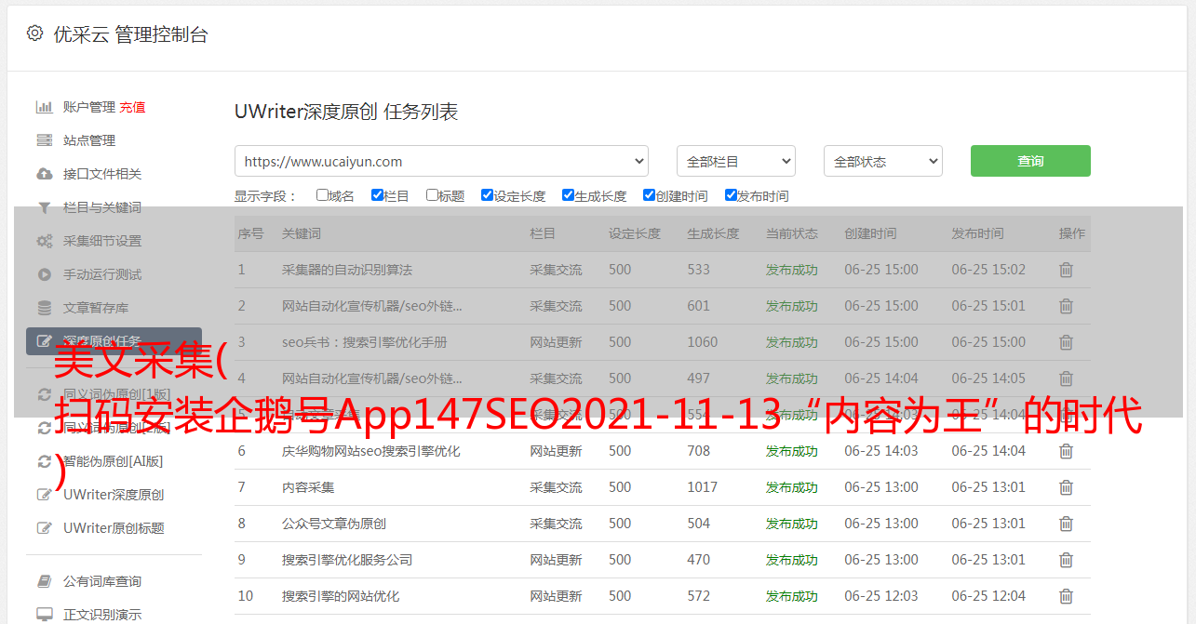Click 发布成功 status in row 9
Viewport: 1196px width, 624px height.
pyautogui.click(x=792, y=560)
